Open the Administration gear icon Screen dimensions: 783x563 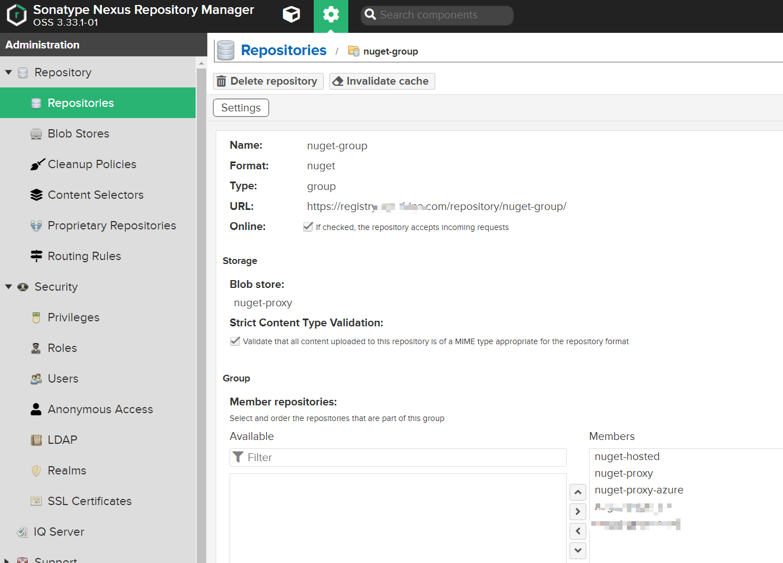[x=331, y=14]
